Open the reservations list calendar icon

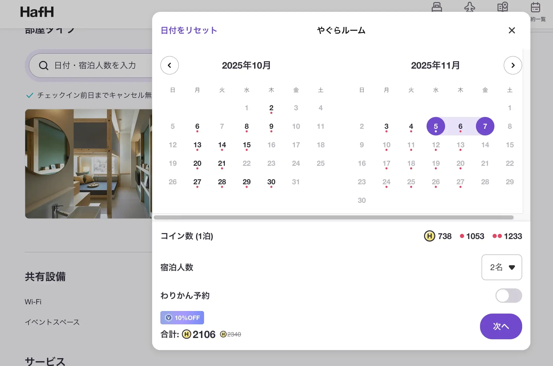tap(536, 8)
